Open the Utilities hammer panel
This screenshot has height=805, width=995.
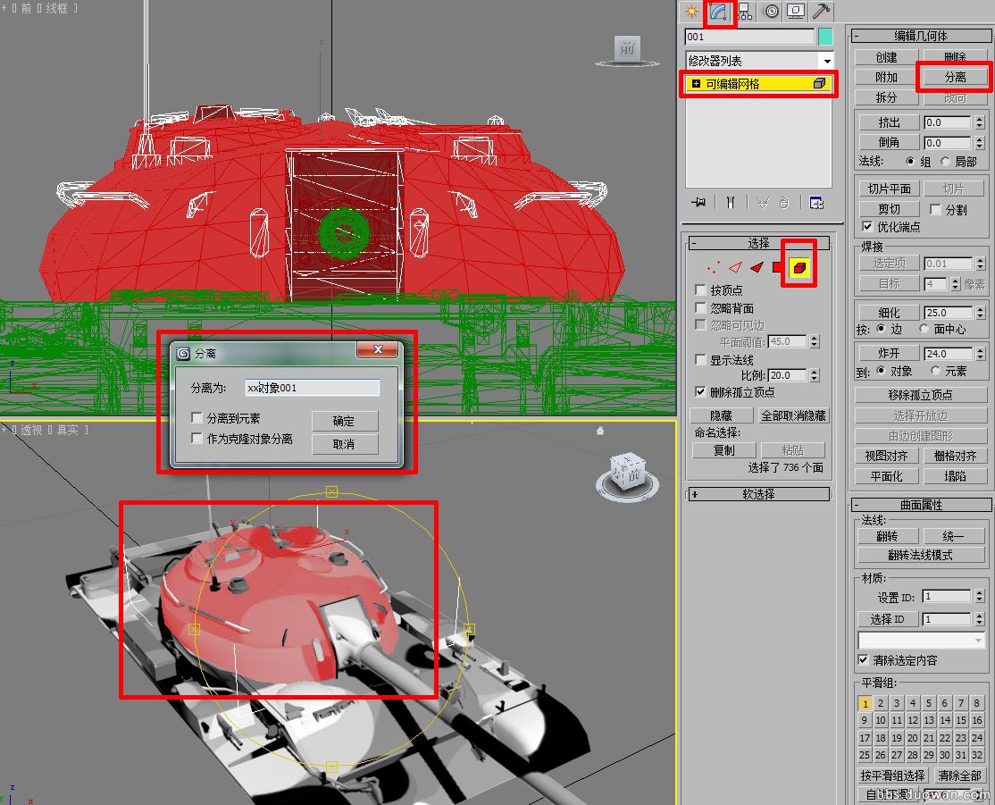tap(822, 12)
